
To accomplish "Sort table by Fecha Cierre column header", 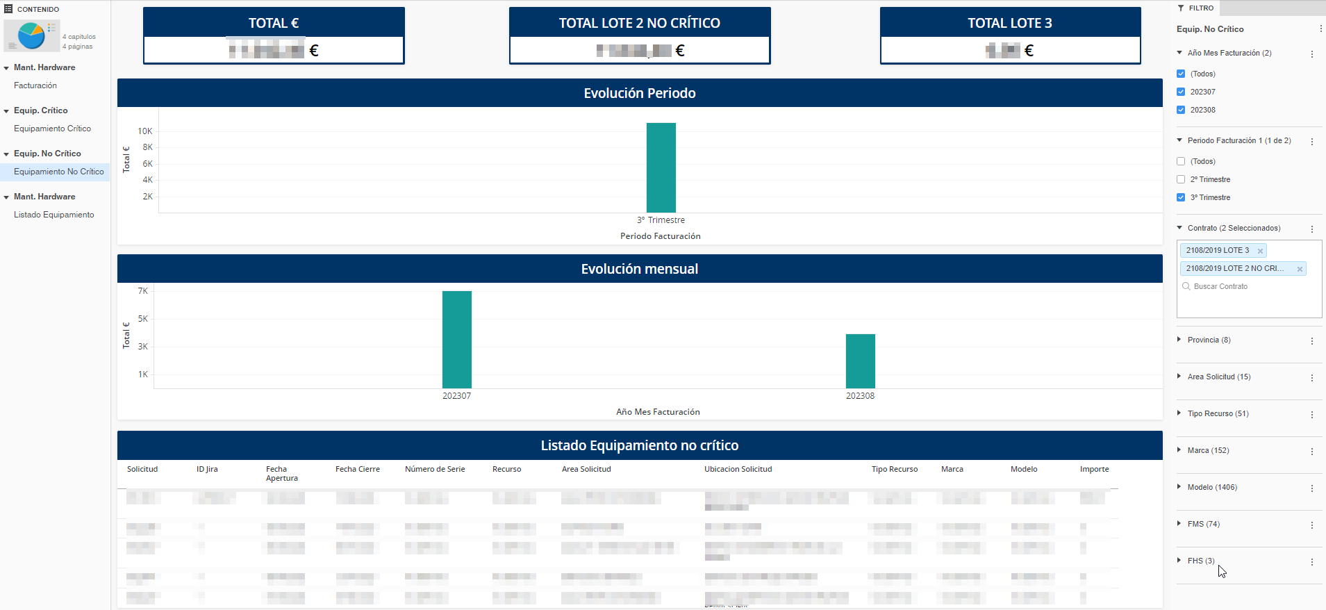I will coord(358,469).
